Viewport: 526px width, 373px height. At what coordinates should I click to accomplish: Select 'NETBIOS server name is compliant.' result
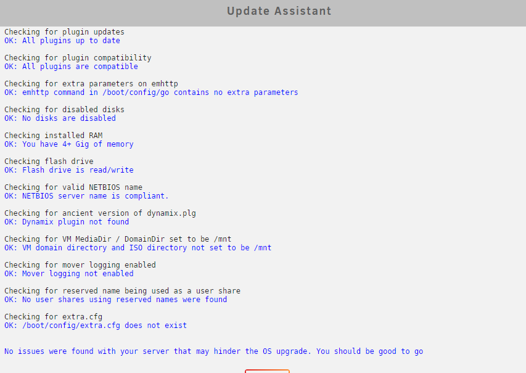pos(86,195)
